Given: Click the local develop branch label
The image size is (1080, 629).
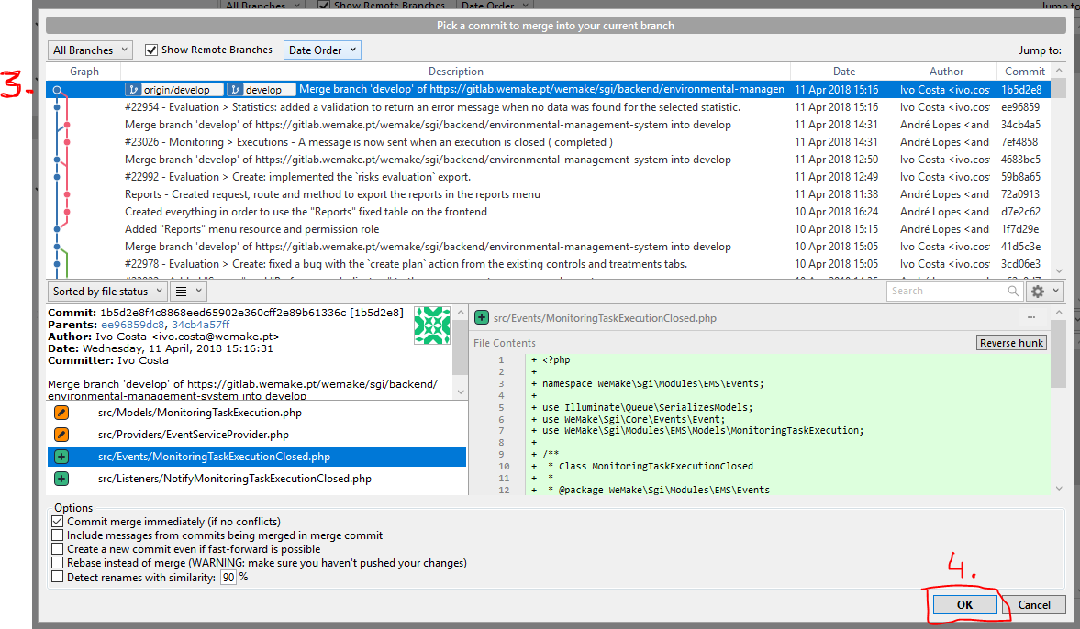Looking at the screenshot, I should [262, 90].
